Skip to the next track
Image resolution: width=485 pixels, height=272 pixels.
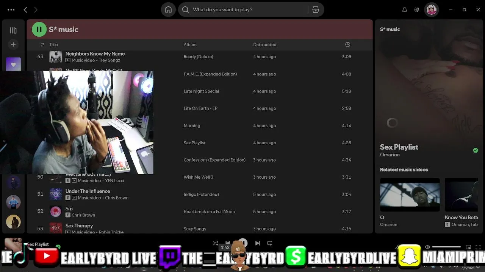click(258, 243)
